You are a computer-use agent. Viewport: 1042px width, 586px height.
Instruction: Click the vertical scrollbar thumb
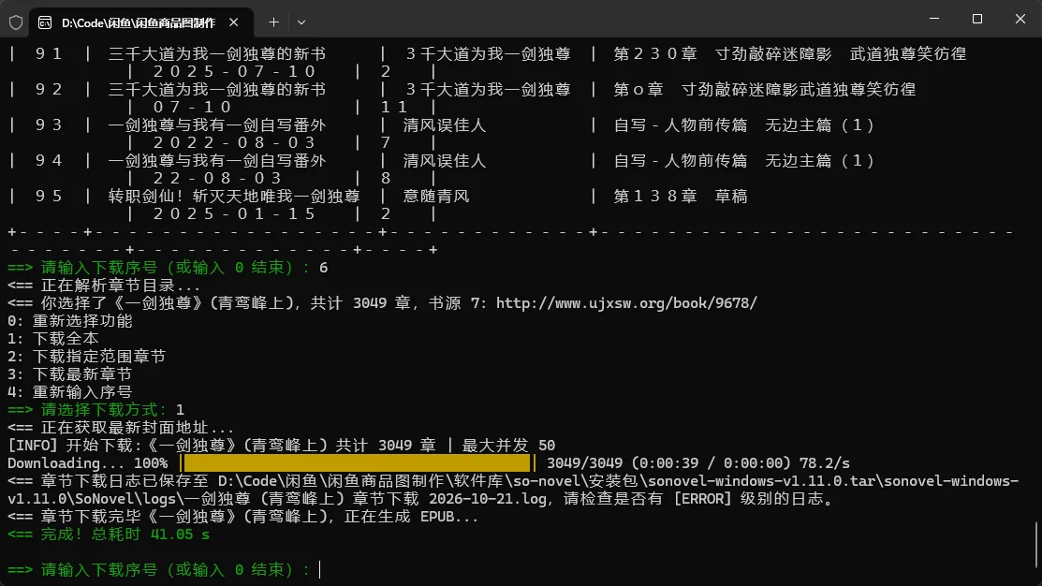[1036, 546]
